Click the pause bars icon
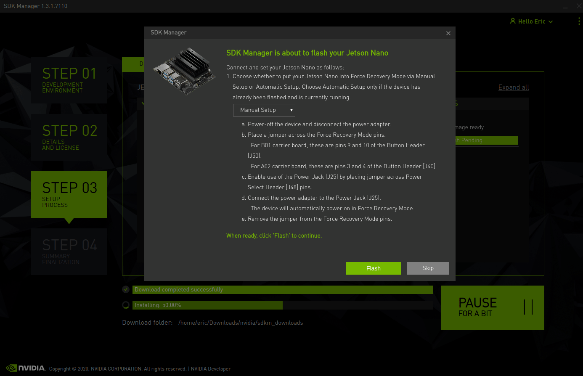This screenshot has width=583, height=376. [x=528, y=307]
